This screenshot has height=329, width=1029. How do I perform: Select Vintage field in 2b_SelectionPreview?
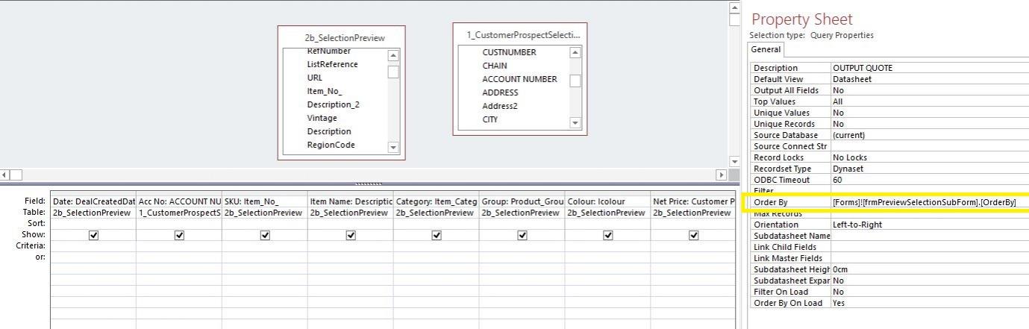coord(322,118)
